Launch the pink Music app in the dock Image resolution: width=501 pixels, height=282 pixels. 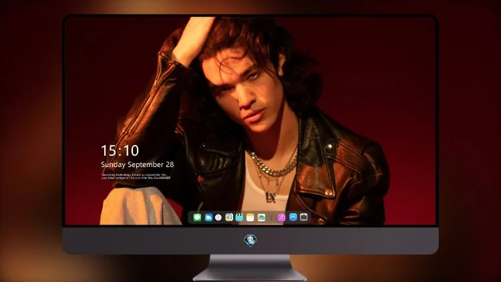[281, 218]
